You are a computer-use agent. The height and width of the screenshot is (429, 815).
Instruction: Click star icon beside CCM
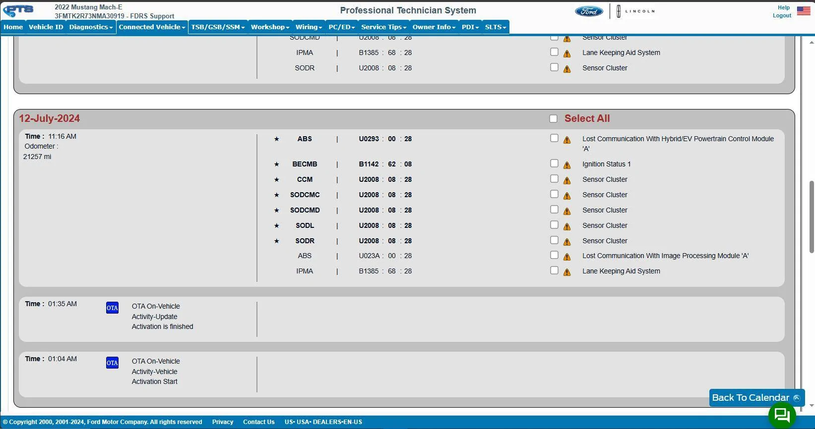point(277,180)
